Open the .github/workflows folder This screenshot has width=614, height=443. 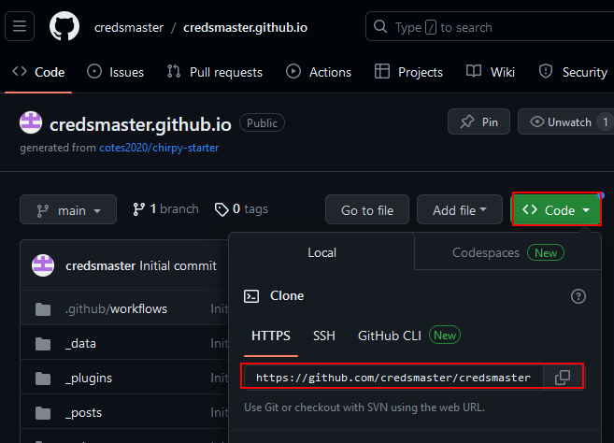tap(116, 308)
